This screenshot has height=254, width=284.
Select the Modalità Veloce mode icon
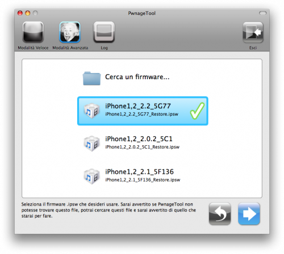point(33,32)
